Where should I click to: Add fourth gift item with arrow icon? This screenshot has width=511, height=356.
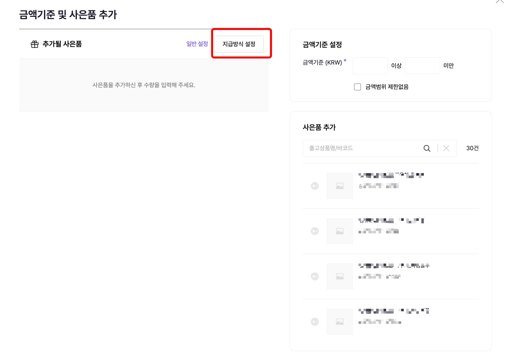[x=315, y=322]
